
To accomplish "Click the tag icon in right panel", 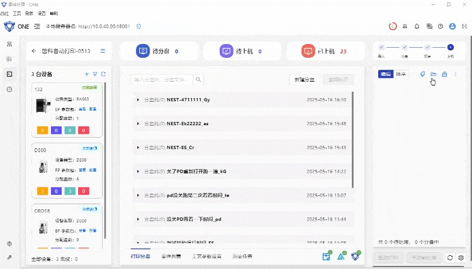I will pyautogui.click(x=423, y=74).
